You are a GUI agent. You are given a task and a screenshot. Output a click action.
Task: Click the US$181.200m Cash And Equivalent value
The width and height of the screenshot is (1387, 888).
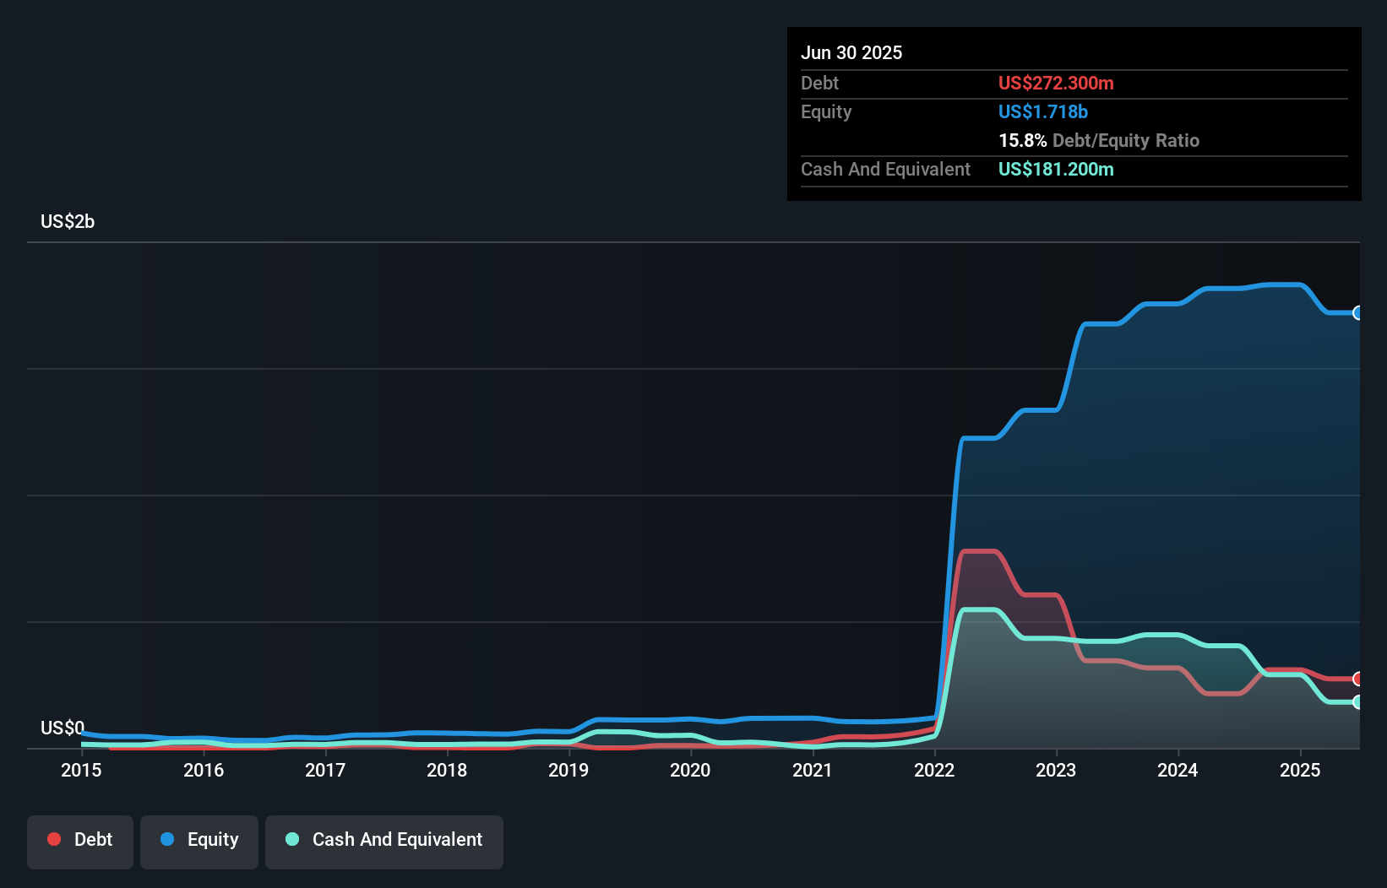pyautogui.click(x=1056, y=170)
